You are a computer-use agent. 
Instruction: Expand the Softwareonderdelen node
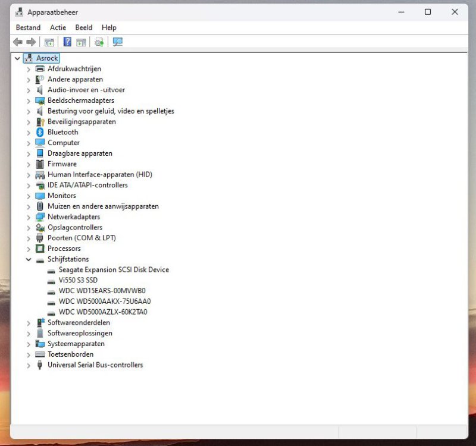[29, 323]
